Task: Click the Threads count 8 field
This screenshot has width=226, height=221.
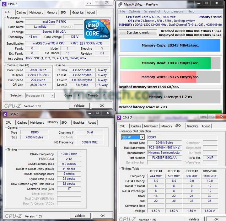Action: 104,95
